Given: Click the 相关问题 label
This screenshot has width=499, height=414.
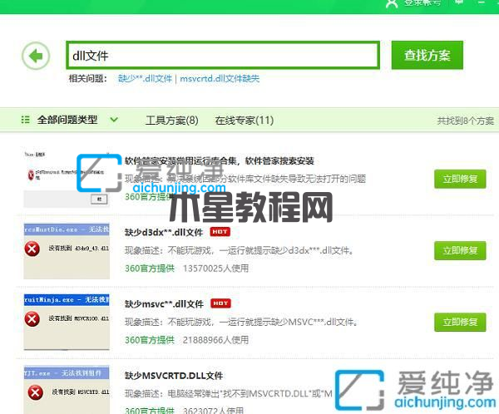Looking at the screenshot, I should (x=88, y=78).
